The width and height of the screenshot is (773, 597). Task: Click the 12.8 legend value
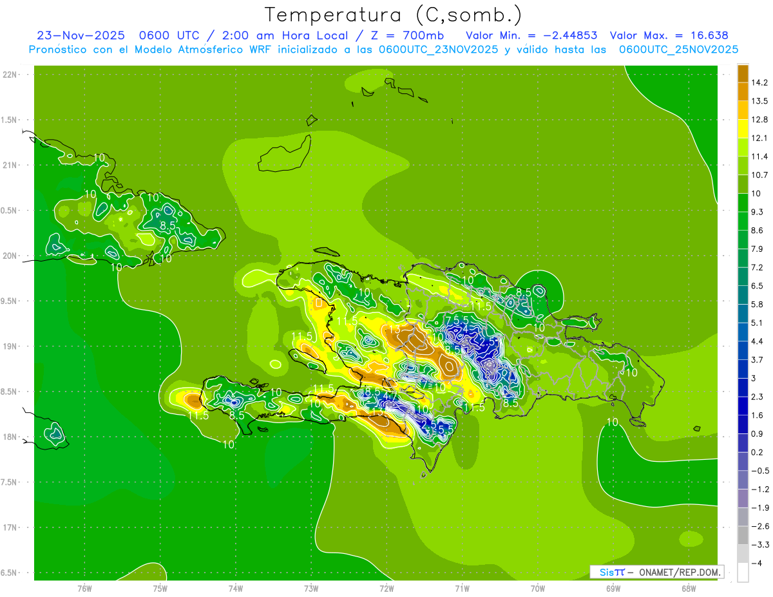[759, 120]
